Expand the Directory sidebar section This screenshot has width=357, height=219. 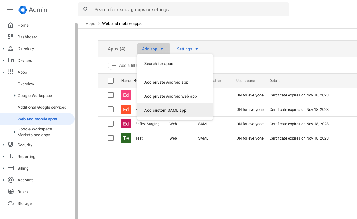coord(3,49)
